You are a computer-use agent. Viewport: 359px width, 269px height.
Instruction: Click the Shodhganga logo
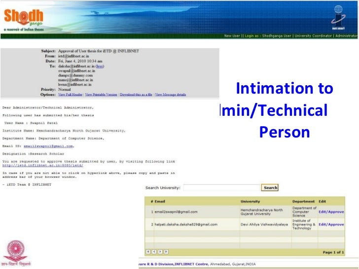24,20
